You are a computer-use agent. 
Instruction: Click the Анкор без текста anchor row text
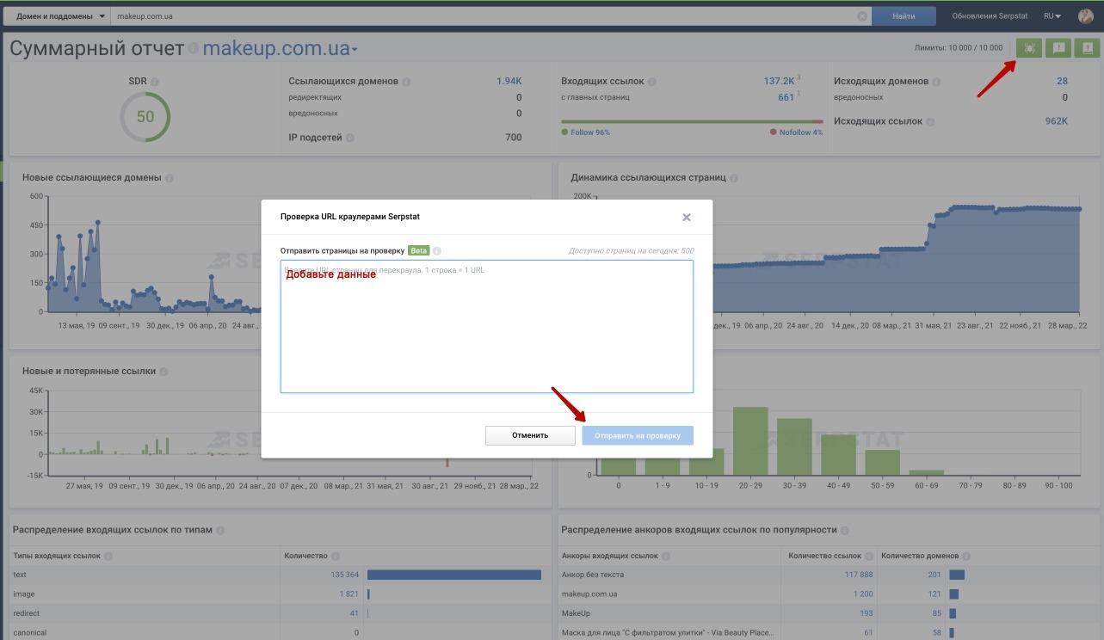[x=593, y=575]
